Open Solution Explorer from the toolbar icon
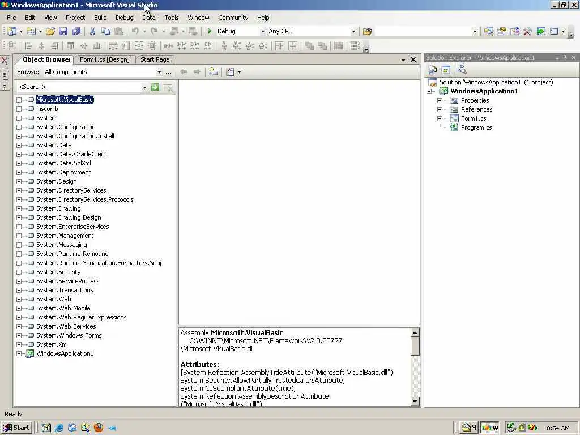580x435 pixels. point(489,32)
